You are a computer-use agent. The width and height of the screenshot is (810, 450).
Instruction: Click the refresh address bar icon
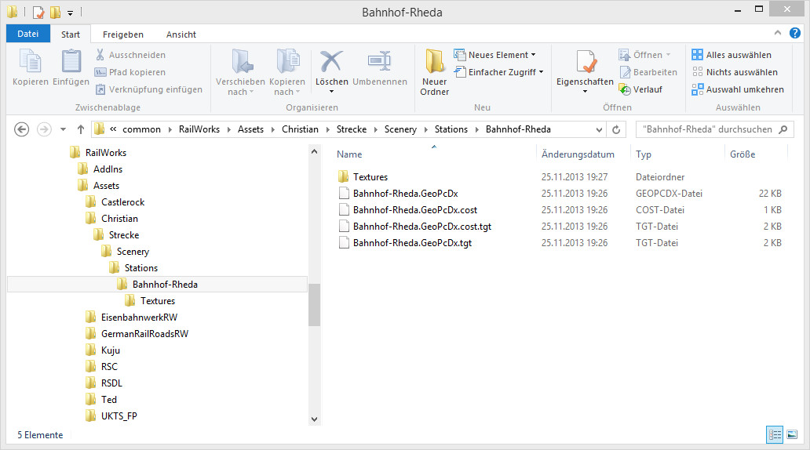[616, 129]
